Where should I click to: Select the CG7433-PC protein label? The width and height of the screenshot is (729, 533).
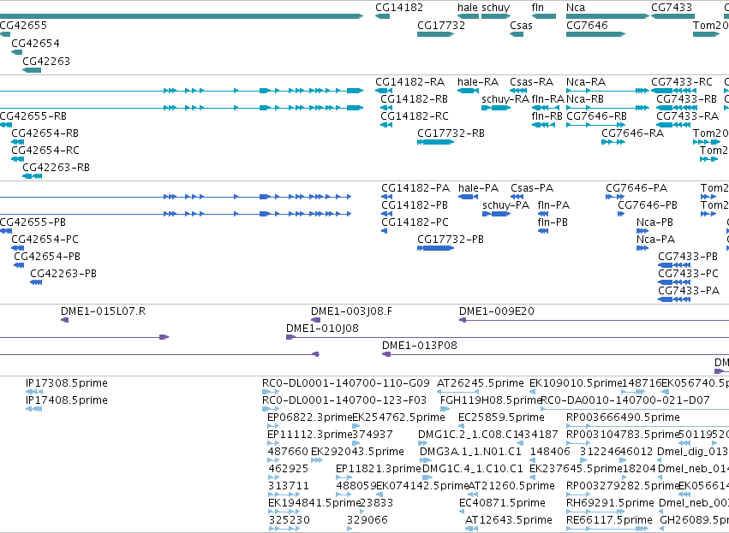coord(688,274)
